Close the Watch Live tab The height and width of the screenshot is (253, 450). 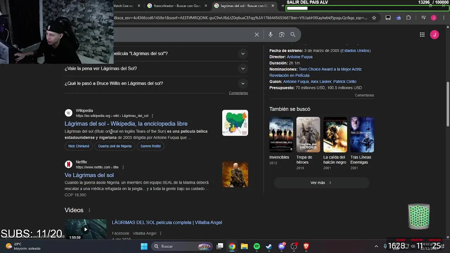[139, 6]
